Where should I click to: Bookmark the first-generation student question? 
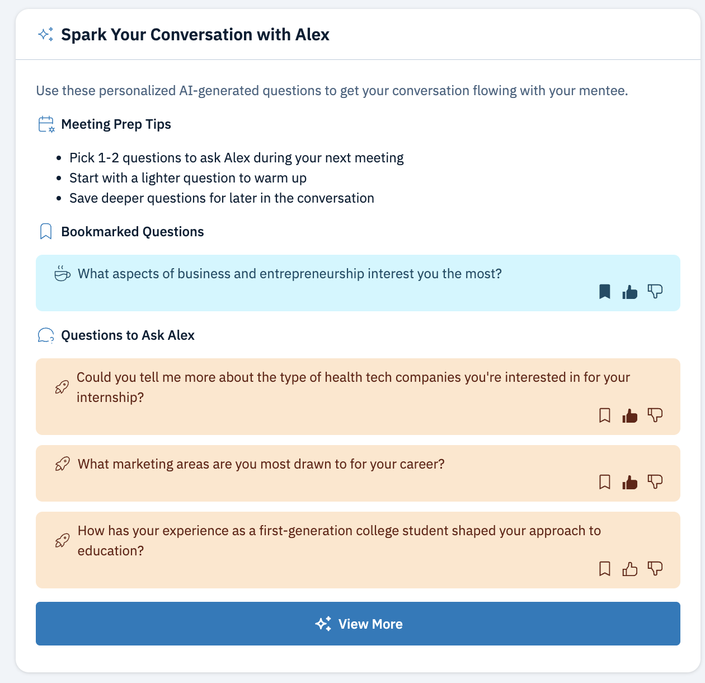pyautogui.click(x=604, y=569)
